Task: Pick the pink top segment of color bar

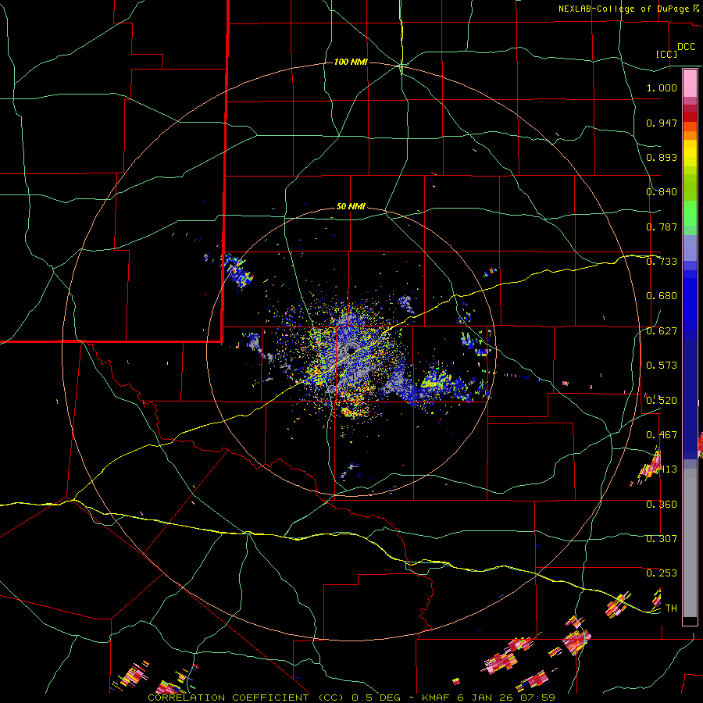Action: coord(690,83)
